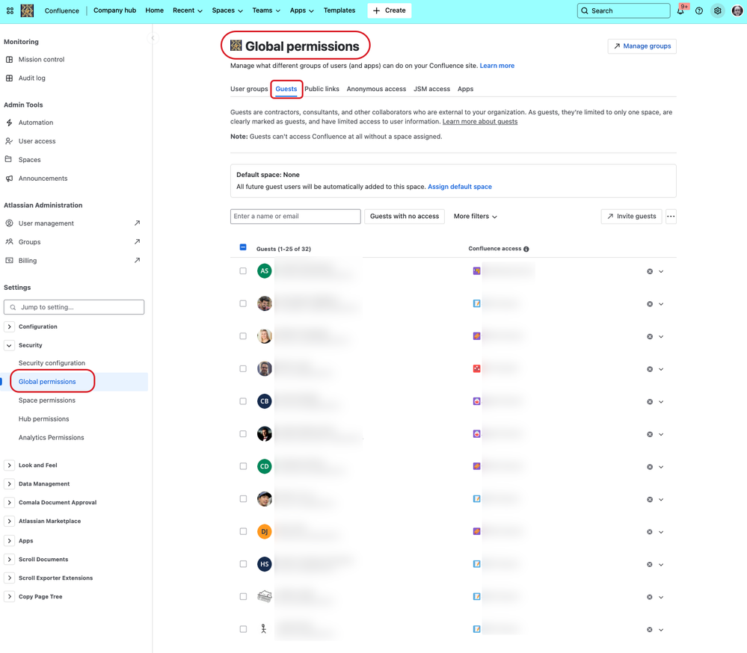This screenshot has height=653, width=747.
Task: Focus the Jump to setting search field
Action: 74,307
